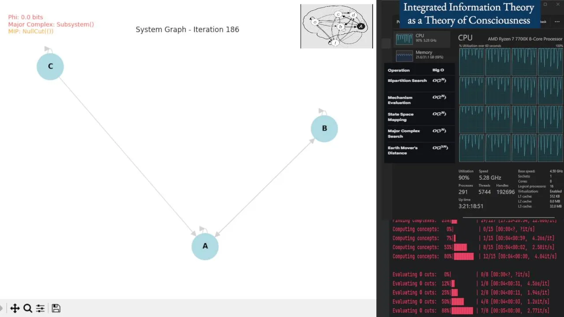
Task: Click 'Evaluating Φ cuts: 50%' progress line
Action: coord(471,302)
